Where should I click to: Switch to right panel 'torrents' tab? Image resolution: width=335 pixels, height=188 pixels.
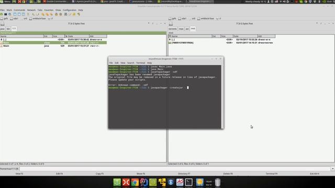(x=173, y=29)
